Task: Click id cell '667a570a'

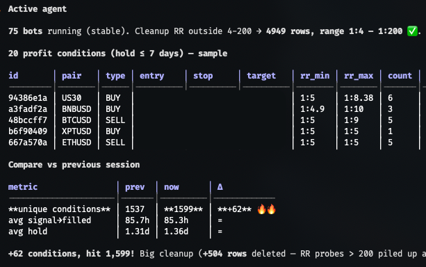Action: pos(28,143)
